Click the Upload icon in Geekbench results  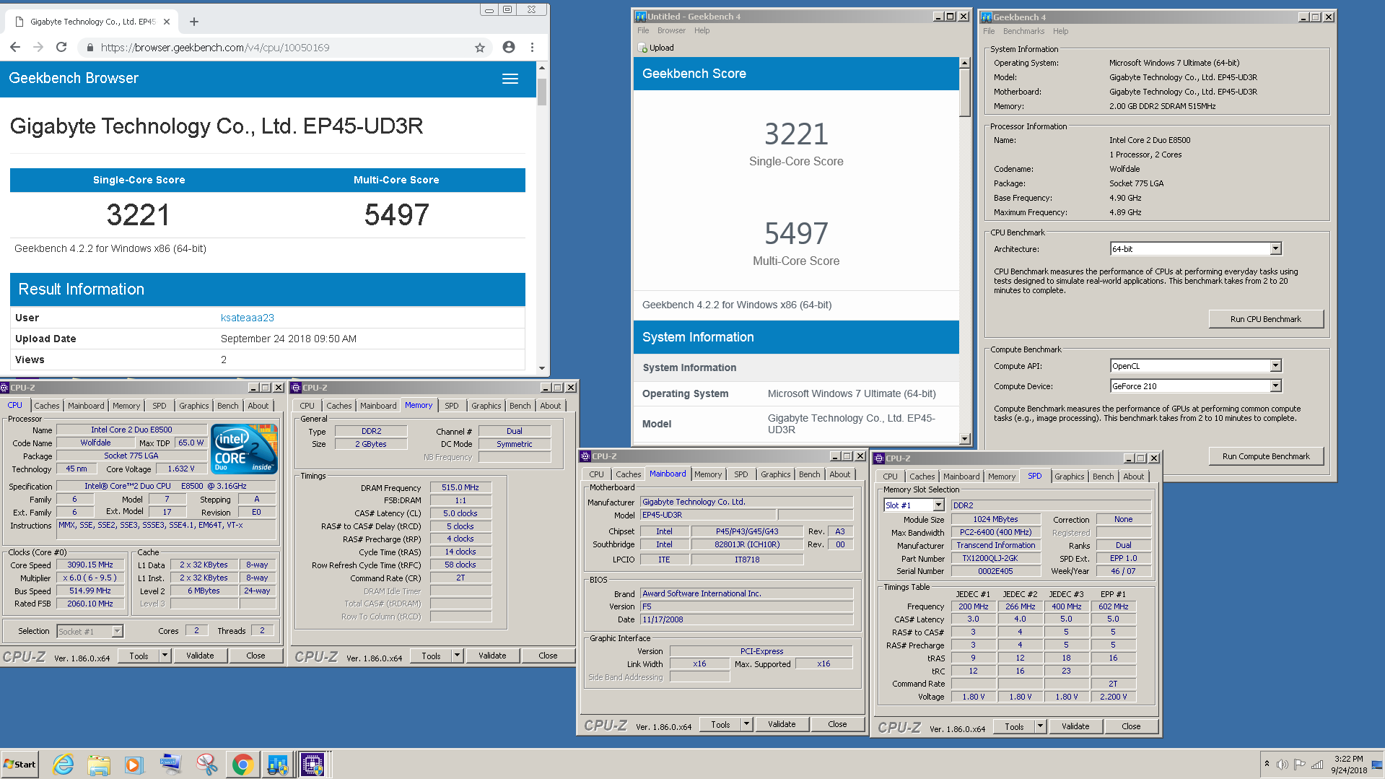(643, 48)
